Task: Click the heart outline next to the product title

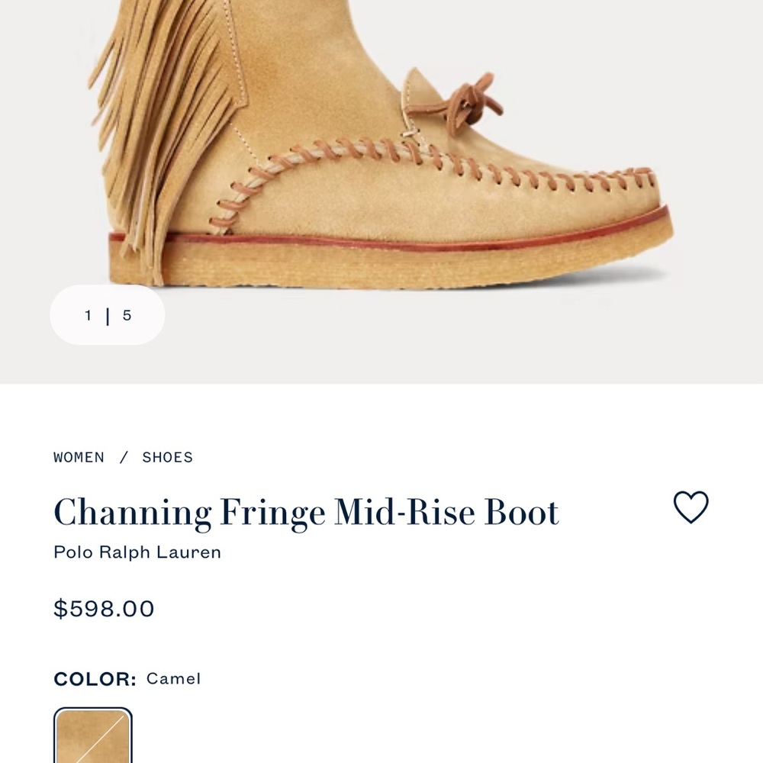Action: pyautogui.click(x=691, y=507)
